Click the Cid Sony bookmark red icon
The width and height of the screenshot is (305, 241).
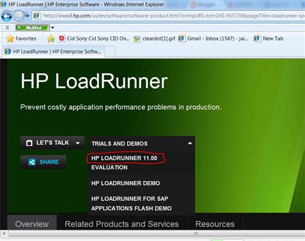(x=62, y=39)
